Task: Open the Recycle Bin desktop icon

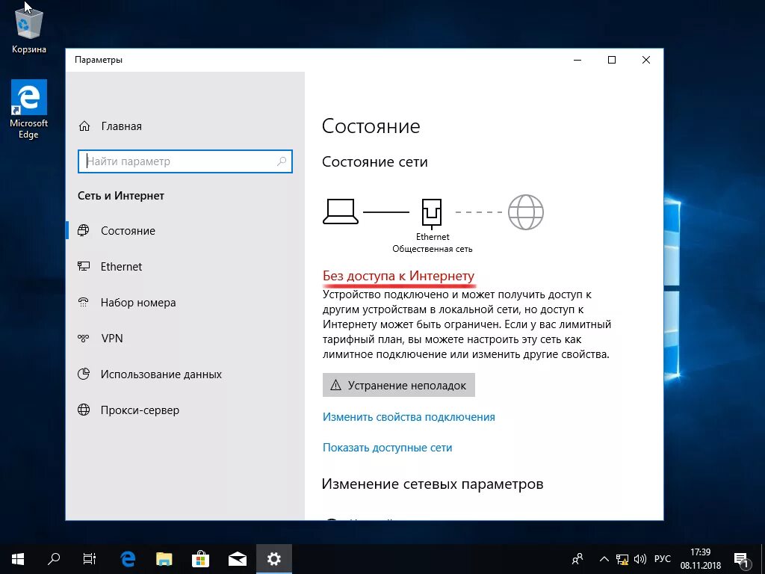Action: pyautogui.click(x=29, y=30)
